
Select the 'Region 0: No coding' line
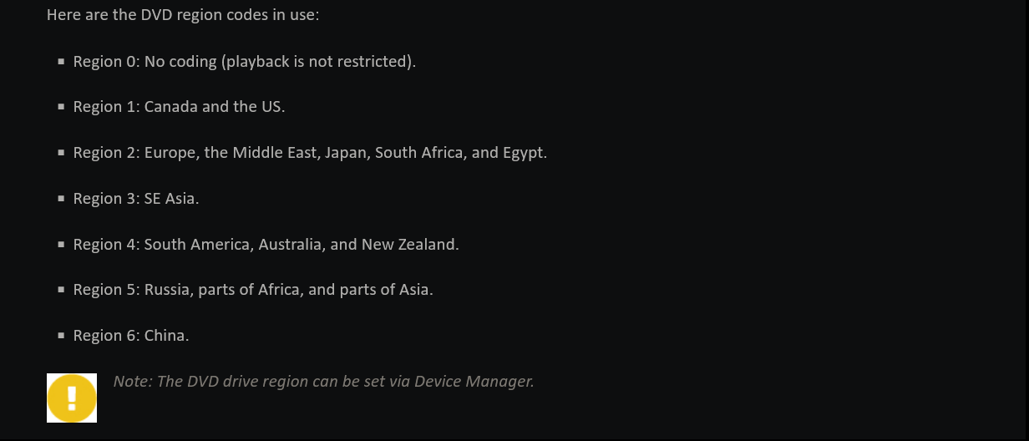coord(245,62)
